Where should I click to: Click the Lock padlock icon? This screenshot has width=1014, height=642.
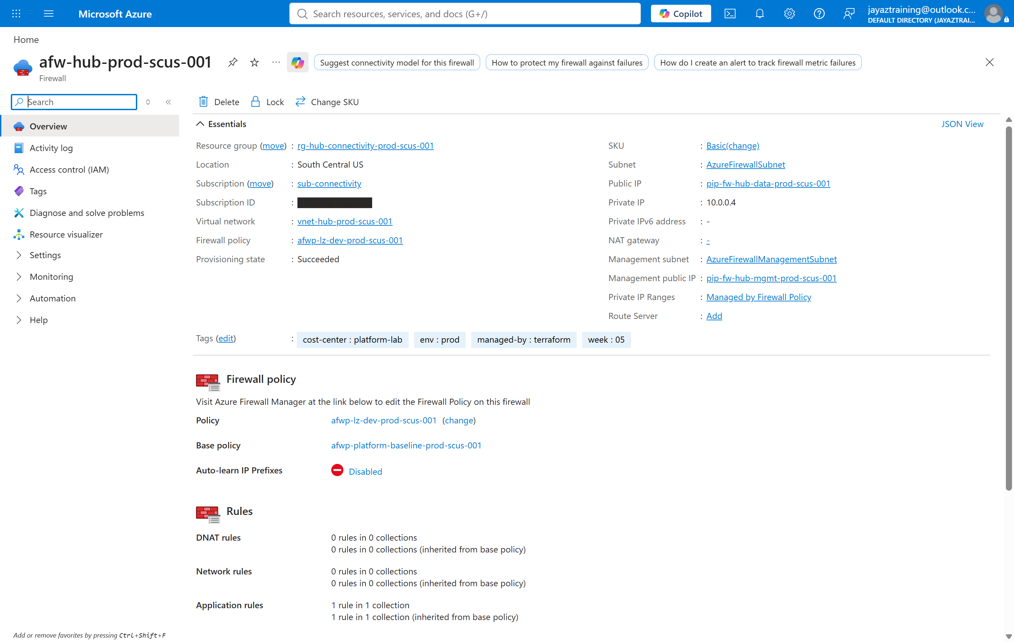(255, 102)
